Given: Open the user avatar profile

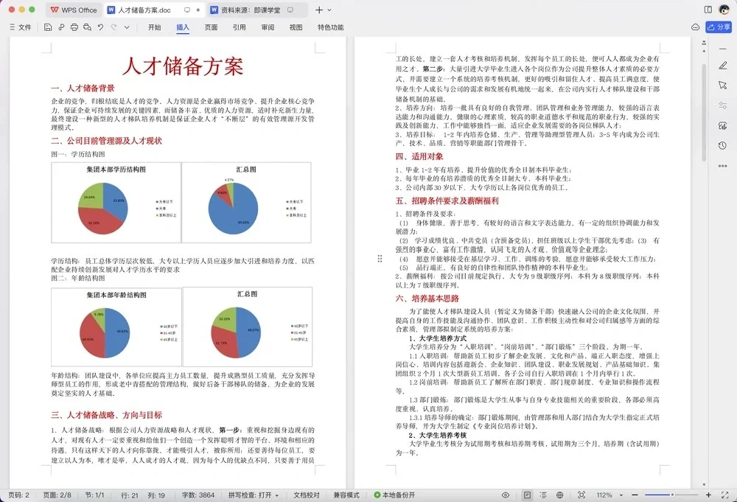Looking at the screenshot, I should click(x=724, y=10).
